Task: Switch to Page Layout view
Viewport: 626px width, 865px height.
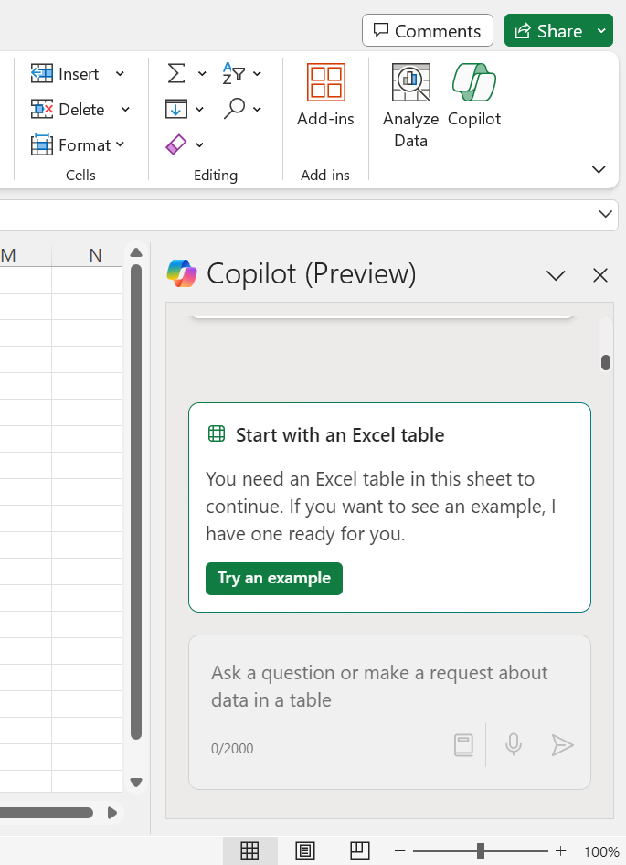Action: (x=305, y=850)
